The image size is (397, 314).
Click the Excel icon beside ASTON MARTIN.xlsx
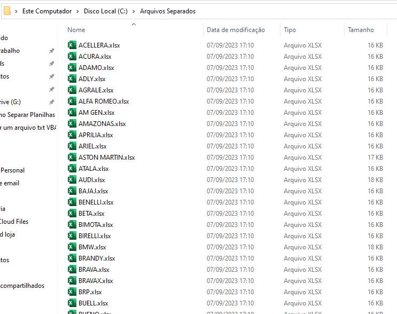(x=72, y=158)
